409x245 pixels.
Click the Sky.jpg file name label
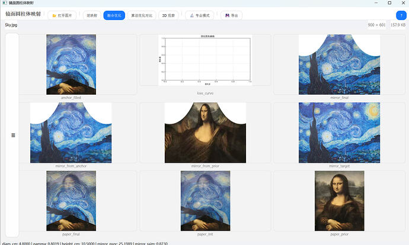(x=11, y=25)
